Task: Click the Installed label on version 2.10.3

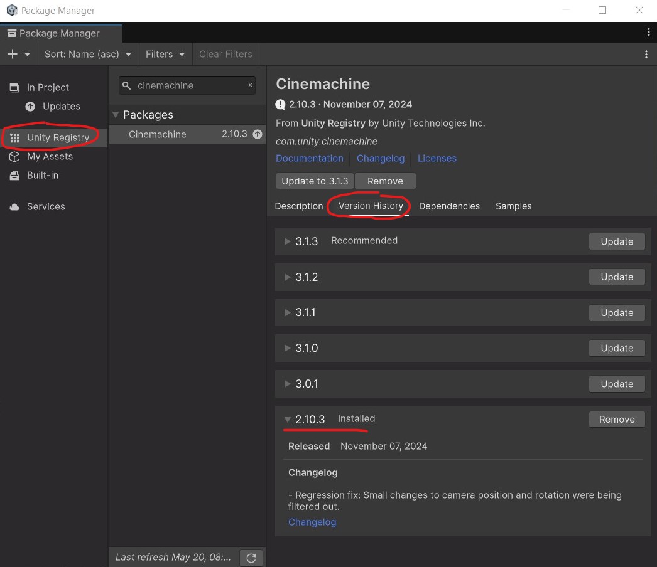Action: [357, 418]
